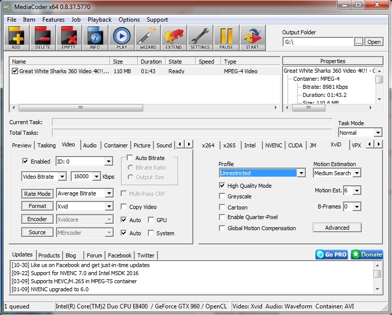This screenshot has height=315, width=392.
Task: Toggle the video Enabled checkbox
Action: [x=25, y=161]
